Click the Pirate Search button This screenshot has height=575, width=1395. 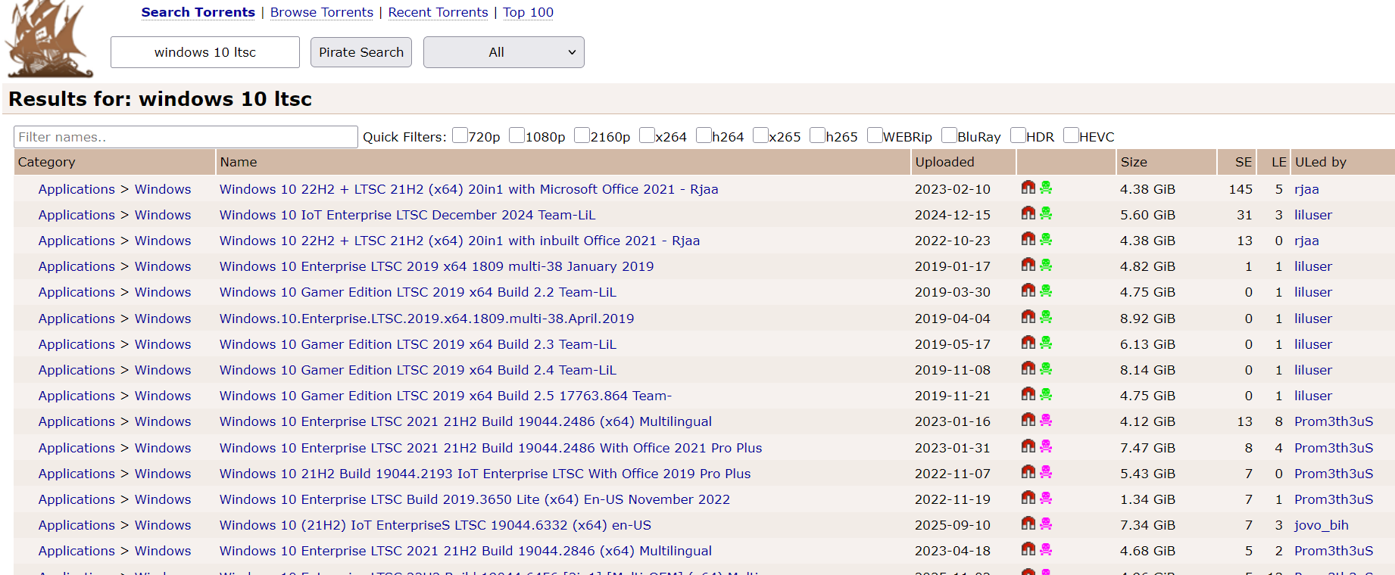361,52
